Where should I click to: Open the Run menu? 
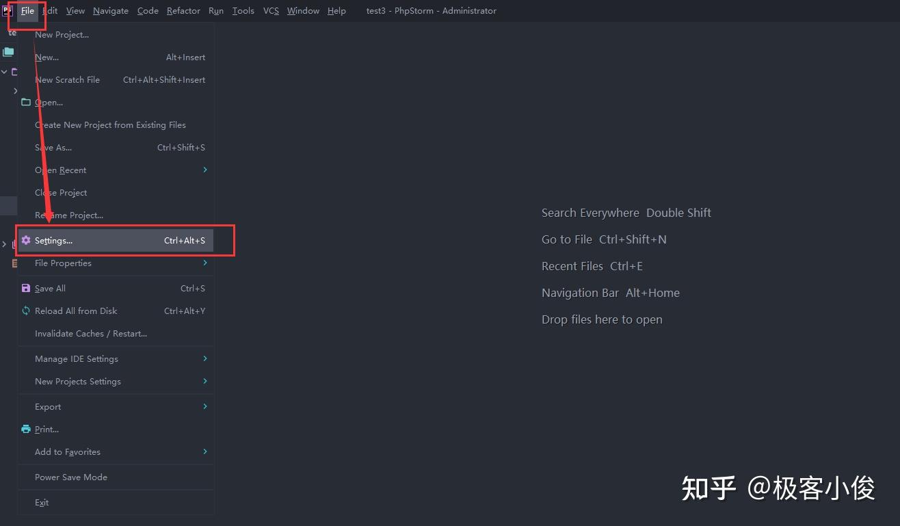(x=216, y=10)
